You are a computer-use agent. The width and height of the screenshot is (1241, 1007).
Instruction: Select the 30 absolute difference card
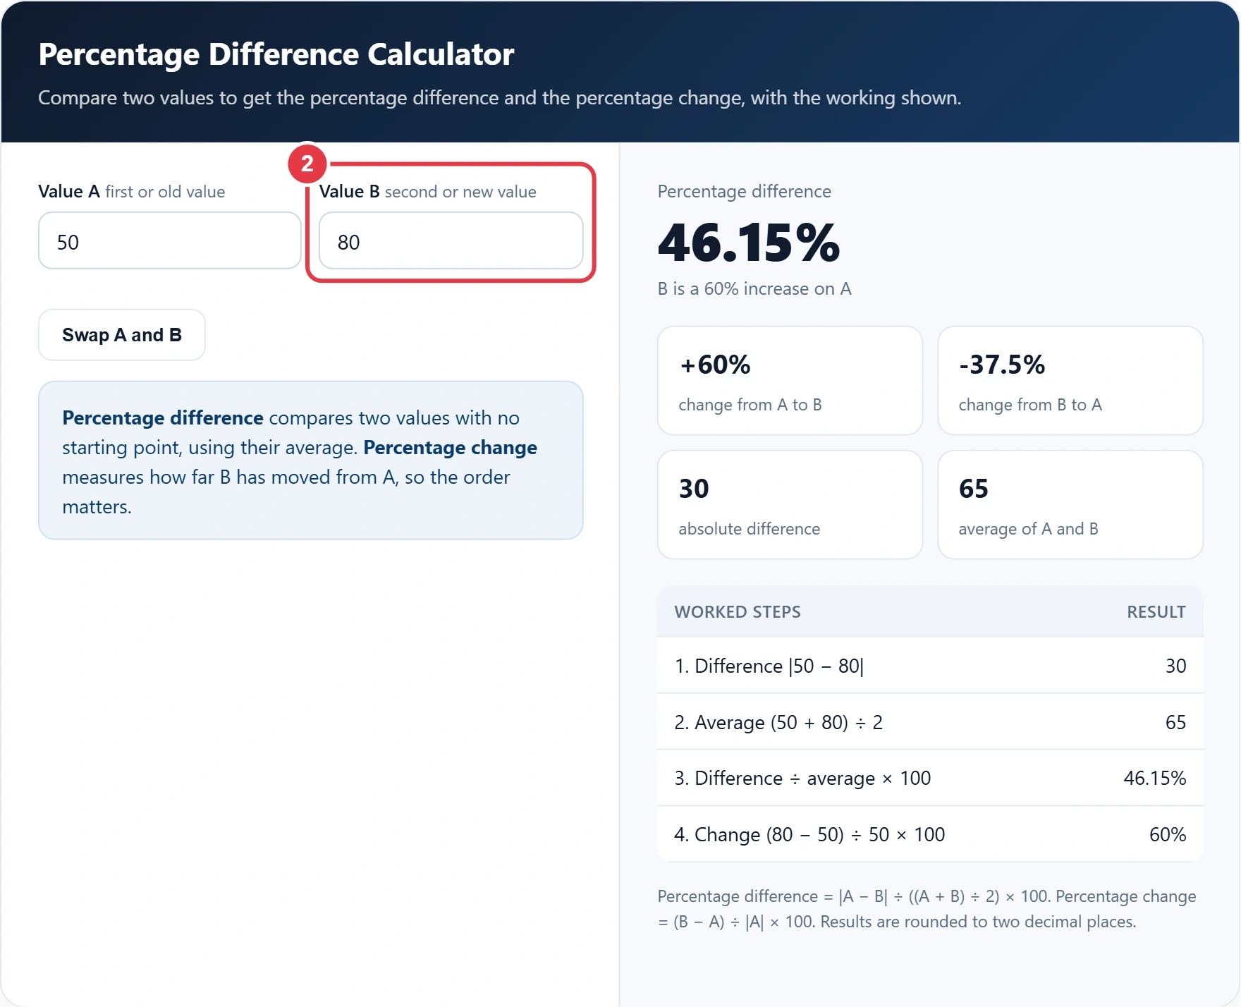(790, 505)
